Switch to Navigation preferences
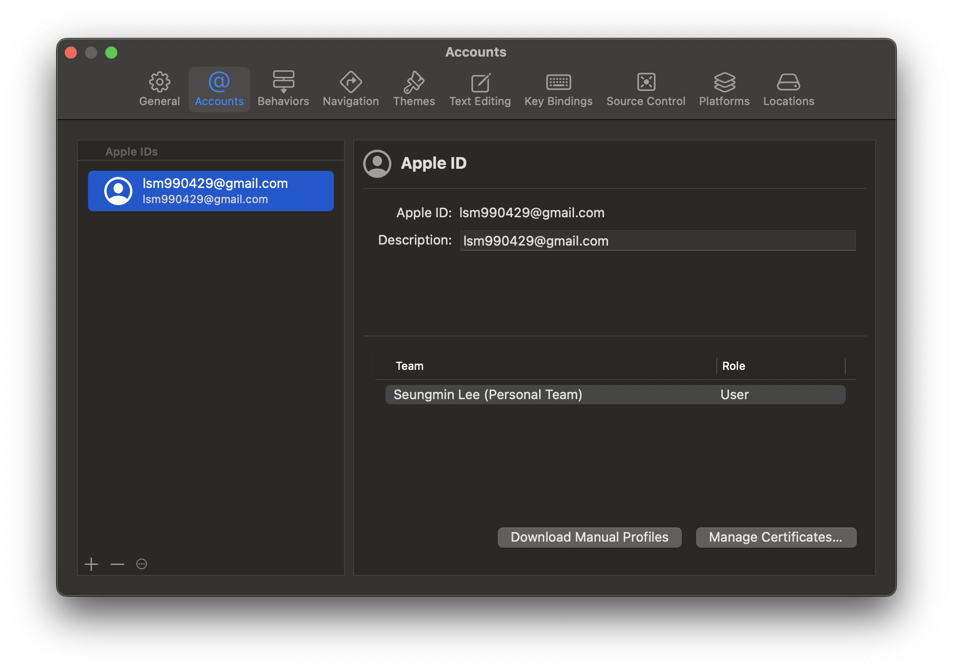953x671 pixels. coord(351,89)
